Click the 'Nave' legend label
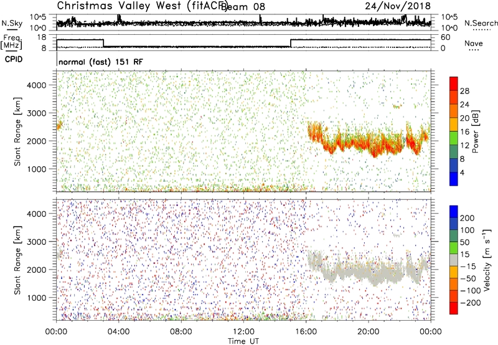Viewport: 498px width, 345px height. [473, 44]
